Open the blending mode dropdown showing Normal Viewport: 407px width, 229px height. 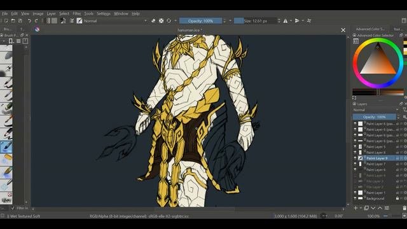point(116,21)
